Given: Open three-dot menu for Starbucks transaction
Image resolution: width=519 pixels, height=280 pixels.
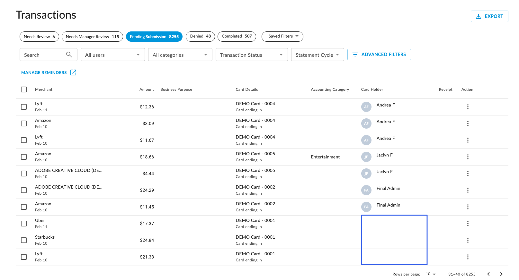Looking at the screenshot, I should point(468,240).
